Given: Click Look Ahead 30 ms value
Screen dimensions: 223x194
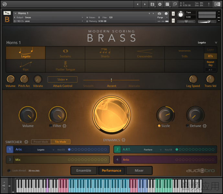Looking at the screenshot, I should point(34,171).
